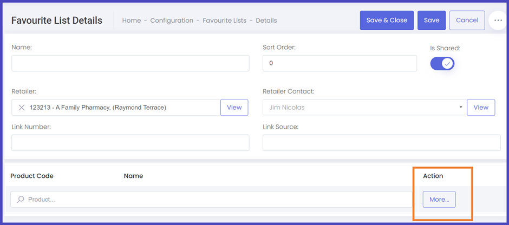
Task: Click the More... action button
Action: (x=439, y=200)
